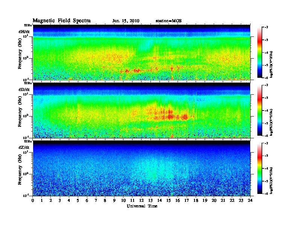The height and width of the screenshot is (230, 298).
Task: Click hour "5" on the Universal Time axis
Action: point(78,201)
